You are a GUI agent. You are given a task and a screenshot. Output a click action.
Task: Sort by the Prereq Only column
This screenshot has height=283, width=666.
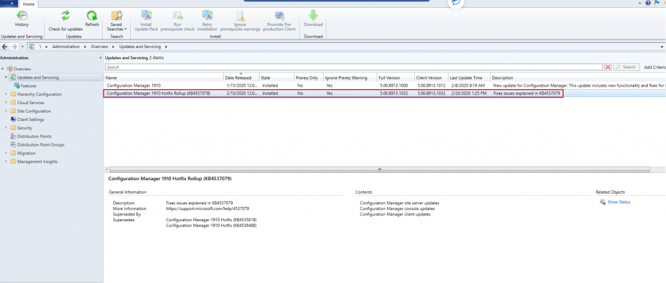(x=308, y=78)
